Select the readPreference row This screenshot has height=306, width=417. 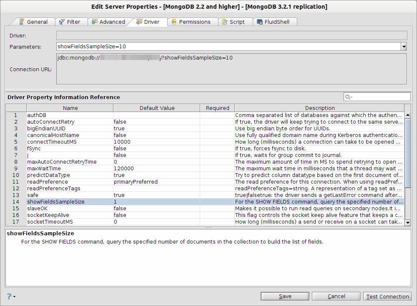[205, 182]
